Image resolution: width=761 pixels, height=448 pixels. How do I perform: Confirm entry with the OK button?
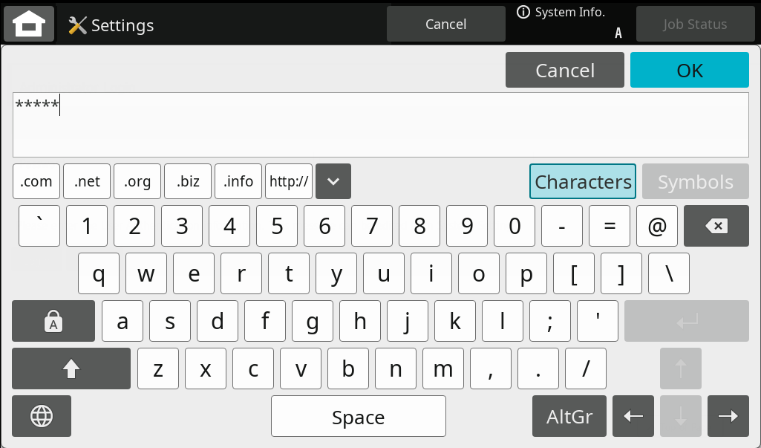coord(689,70)
